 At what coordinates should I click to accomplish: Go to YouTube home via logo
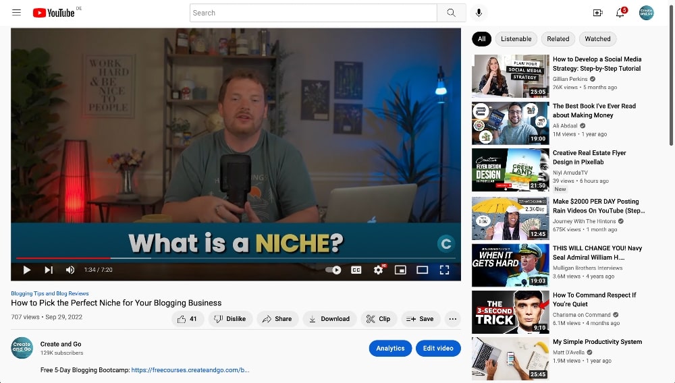click(54, 13)
